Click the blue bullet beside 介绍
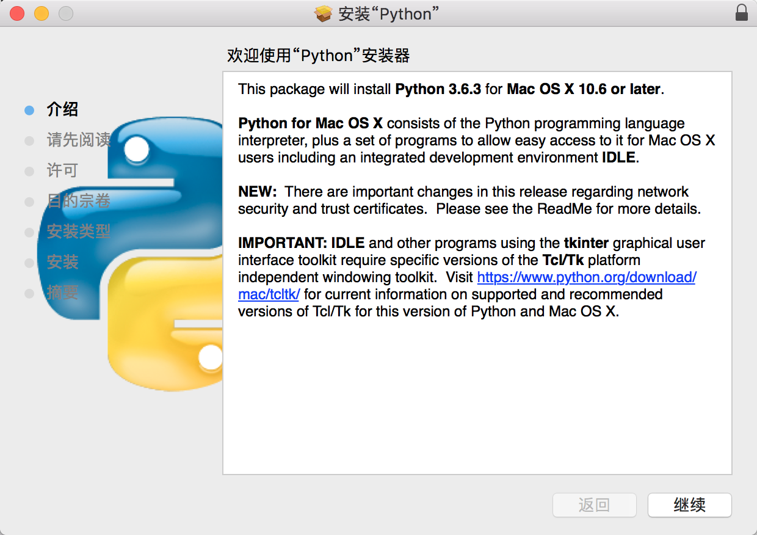 coord(29,110)
